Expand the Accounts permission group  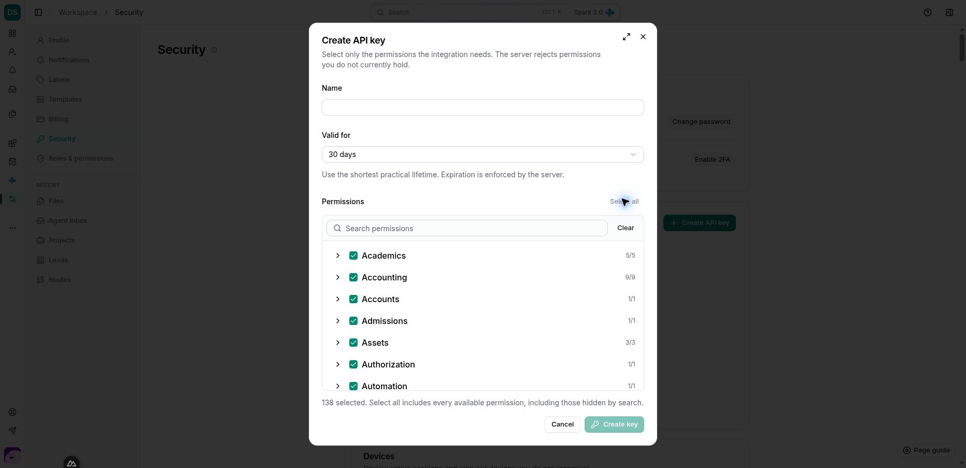[x=338, y=299]
